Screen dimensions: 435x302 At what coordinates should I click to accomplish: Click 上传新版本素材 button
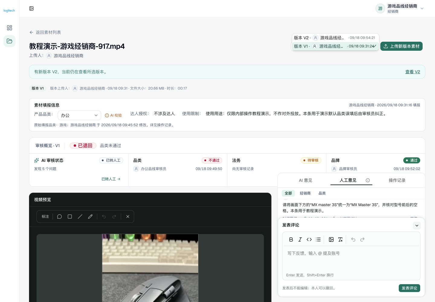tap(401, 46)
